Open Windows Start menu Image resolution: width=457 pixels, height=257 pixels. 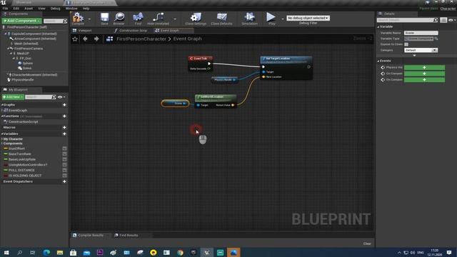coord(6,252)
